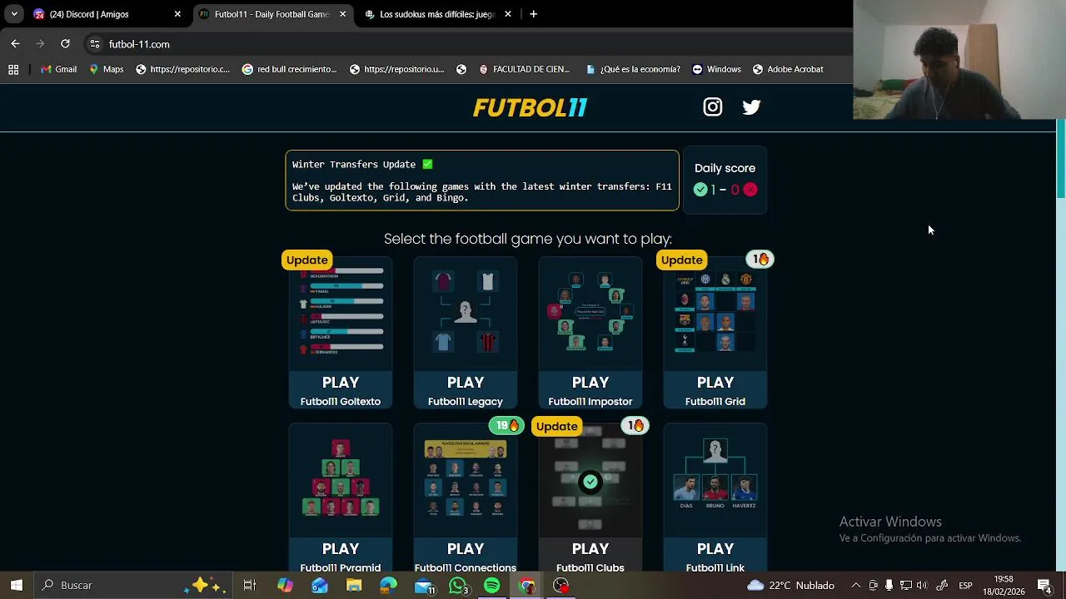Change the ESP keyboard language
The image size is (1066, 599).
click(x=965, y=585)
